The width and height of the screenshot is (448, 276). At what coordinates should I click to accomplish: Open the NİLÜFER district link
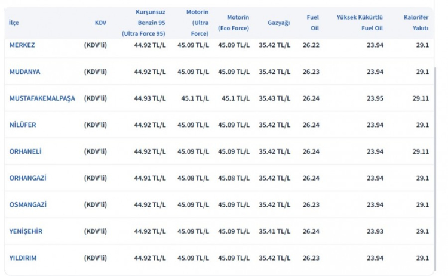(x=23, y=125)
